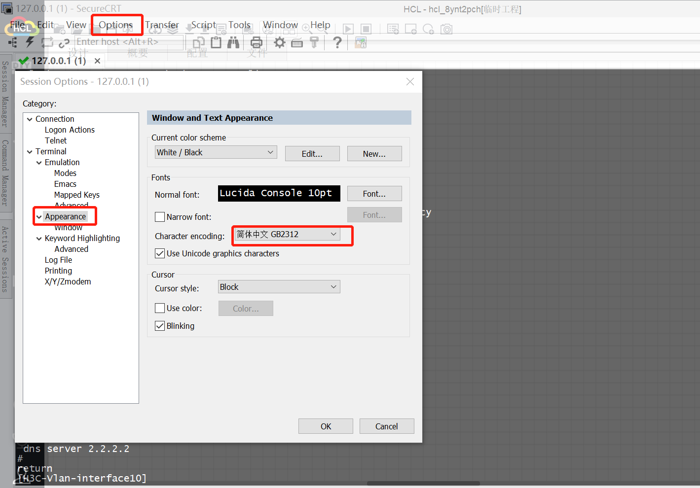Open the Current color scheme dropdown
Image resolution: width=700 pixels, height=488 pixels.
tap(216, 152)
